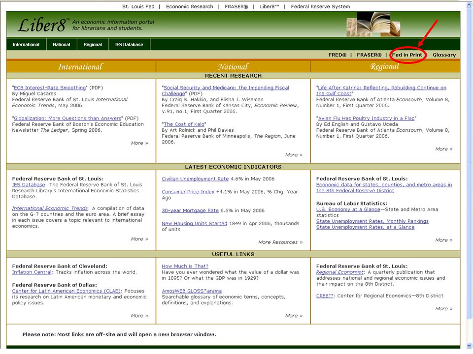Viewport: 473px width, 354px height.
Task: Open Avian Flu Has Poultry Industry article
Action: [366, 118]
